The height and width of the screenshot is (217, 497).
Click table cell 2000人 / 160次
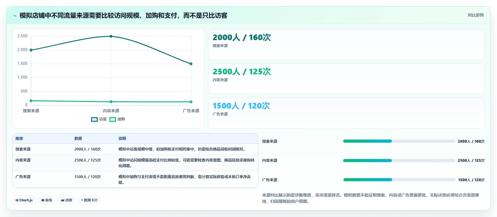(x=88, y=149)
